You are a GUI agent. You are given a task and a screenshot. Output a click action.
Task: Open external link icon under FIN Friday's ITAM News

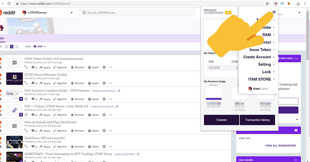click(x=26, y=115)
